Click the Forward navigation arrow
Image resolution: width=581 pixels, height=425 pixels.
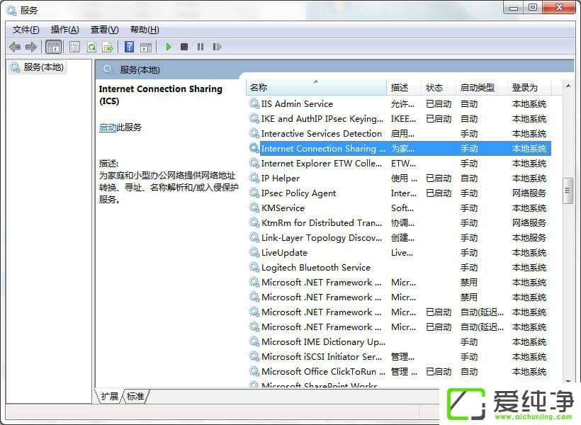[x=30, y=47]
